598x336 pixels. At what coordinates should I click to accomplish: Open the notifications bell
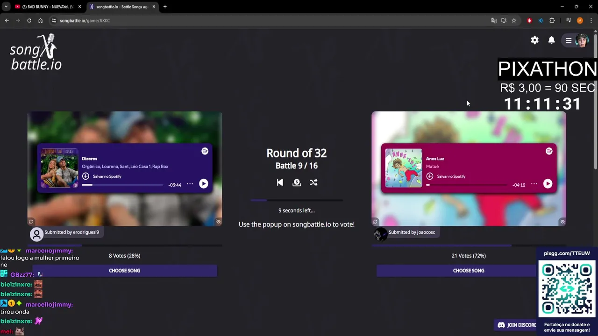pos(551,40)
